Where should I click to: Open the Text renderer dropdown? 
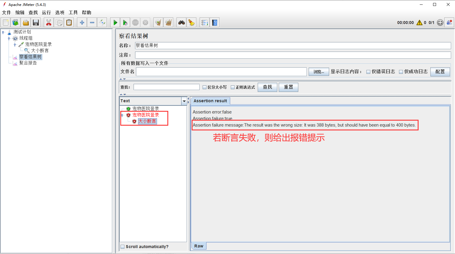[x=184, y=101]
